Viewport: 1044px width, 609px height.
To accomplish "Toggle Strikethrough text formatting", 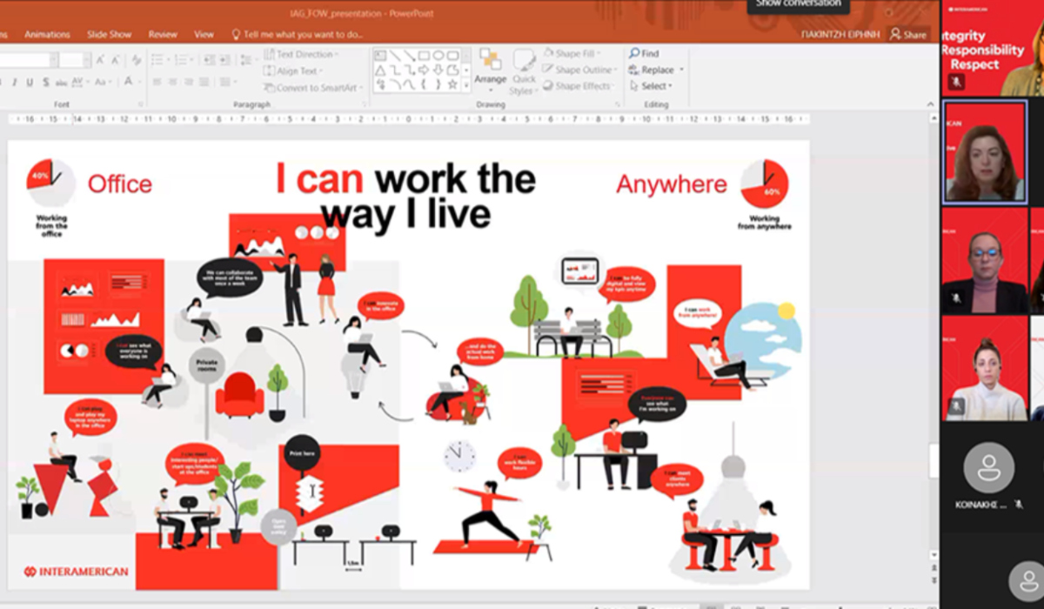I will pyautogui.click(x=61, y=82).
